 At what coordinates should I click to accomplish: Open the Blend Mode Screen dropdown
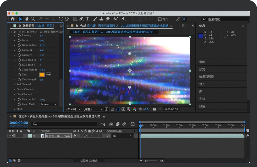click(49, 104)
